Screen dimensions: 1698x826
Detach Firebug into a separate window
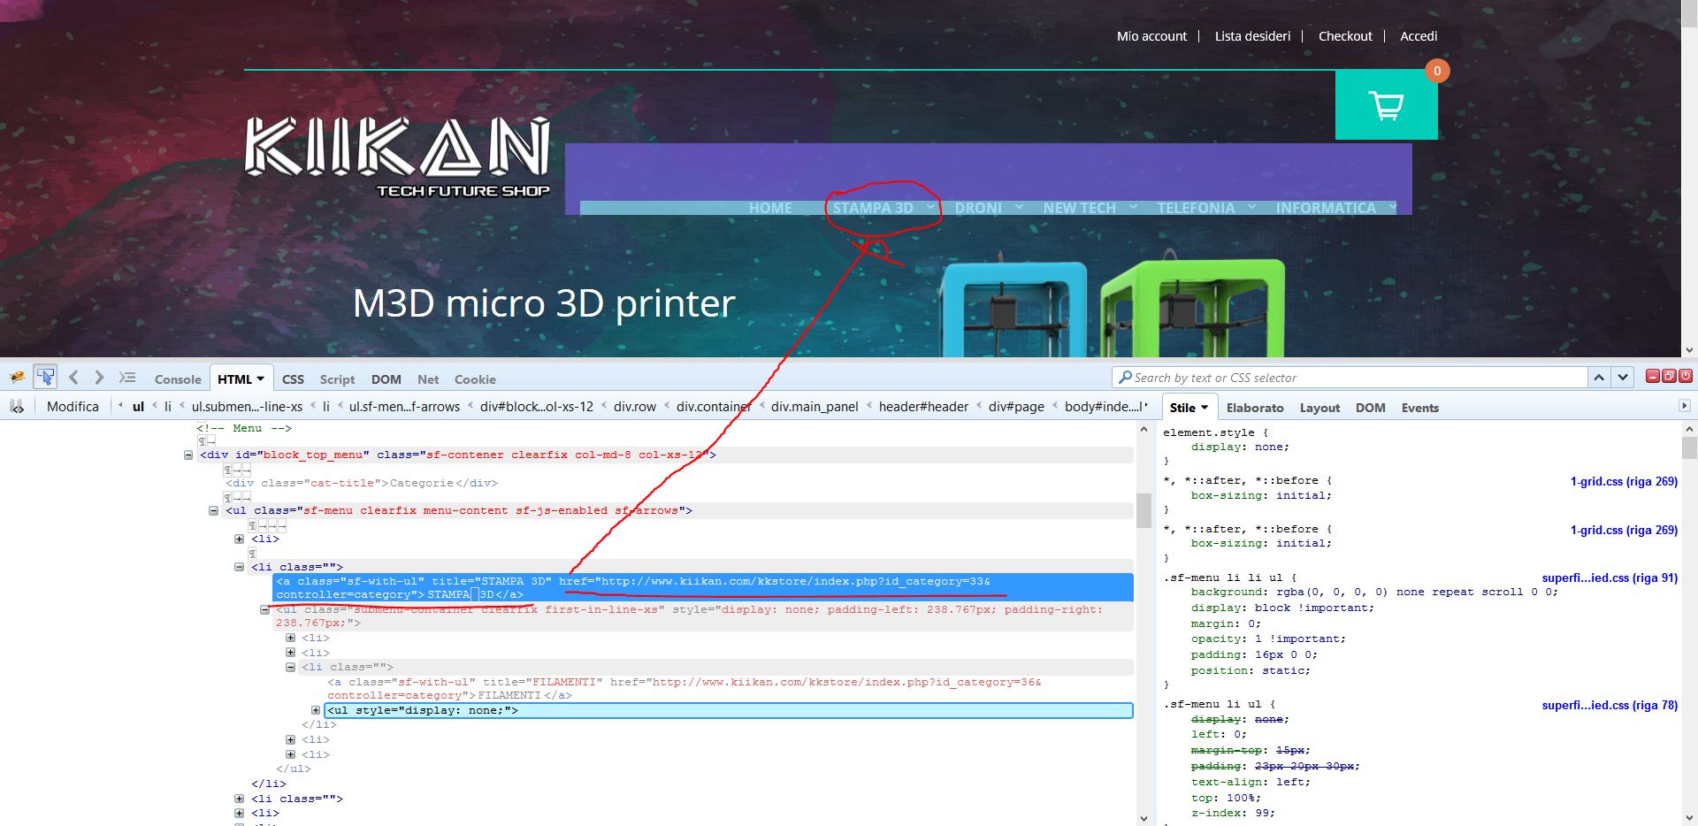tap(1669, 377)
